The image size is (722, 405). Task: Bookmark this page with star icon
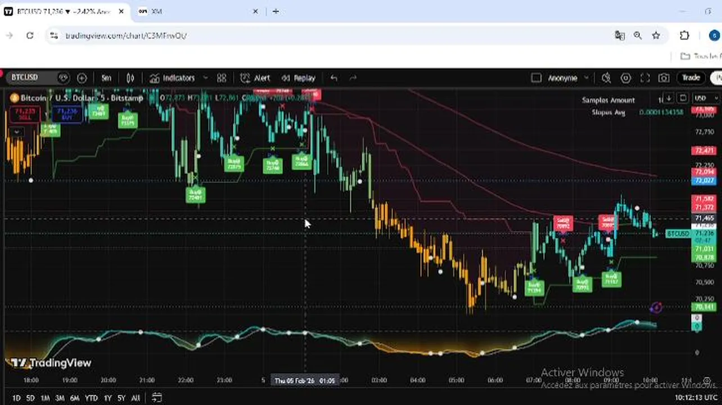tap(656, 35)
